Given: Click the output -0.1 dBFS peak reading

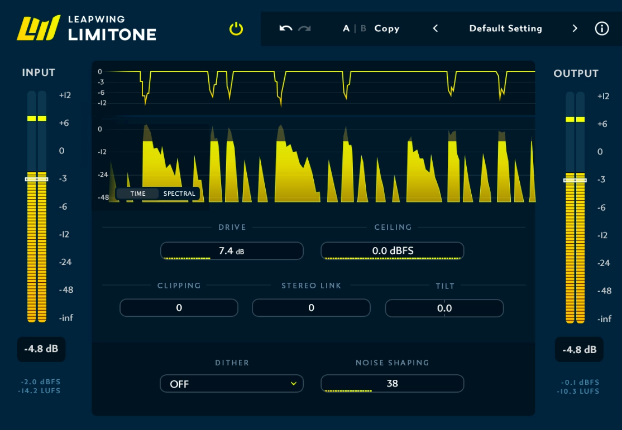Looking at the screenshot, I should coord(580,383).
